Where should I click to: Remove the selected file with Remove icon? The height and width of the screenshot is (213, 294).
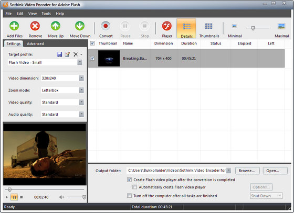(x=35, y=26)
